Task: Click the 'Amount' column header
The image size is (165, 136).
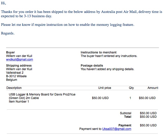Action: (153, 88)
